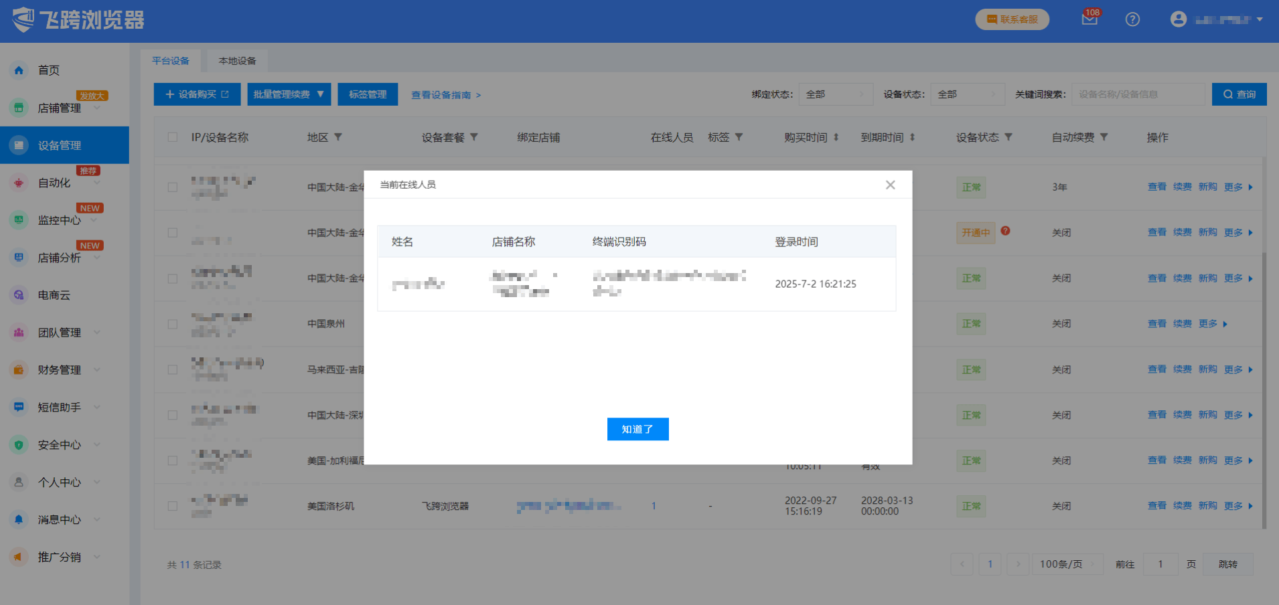1279x605 pixels.
Task: Click the 消息中心 bell icon
Action: click(19, 520)
